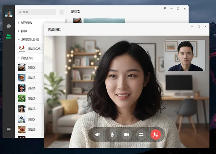Screen dimensions: 216x154
Task: Open the chats icon in sidebar
Action: click(x=9, y=26)
